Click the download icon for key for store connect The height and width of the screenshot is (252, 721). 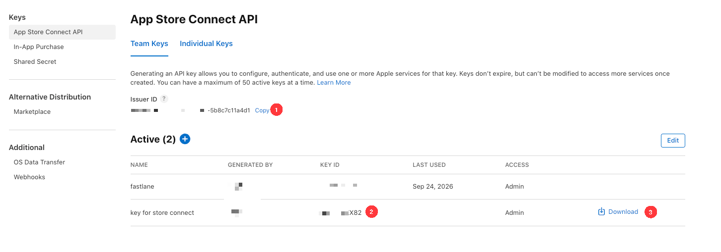tap(601, 212)
